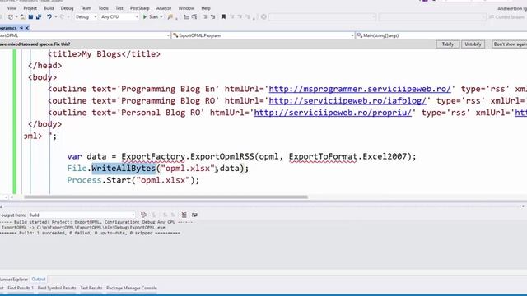Click the New Project icon
Image resolution: width=527 pixels, height=296 pixels.
pyautogui.click(x=11, y=16)
